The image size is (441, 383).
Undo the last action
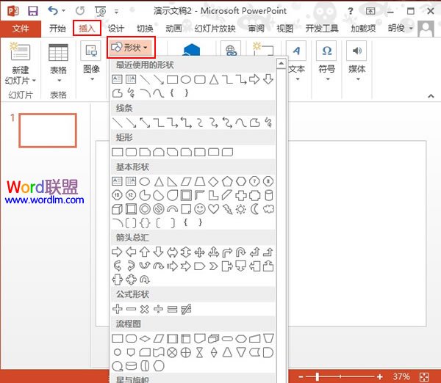53,11
